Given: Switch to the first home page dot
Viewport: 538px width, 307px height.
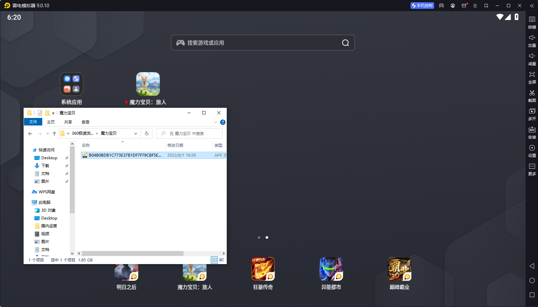Looking at the screenshot, I should pos(259,238).
